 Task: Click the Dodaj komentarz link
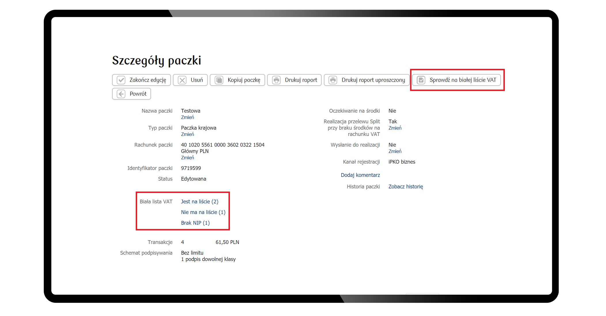360,175
